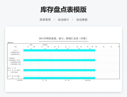Click the 单位领导 footer label

[20, 80]
